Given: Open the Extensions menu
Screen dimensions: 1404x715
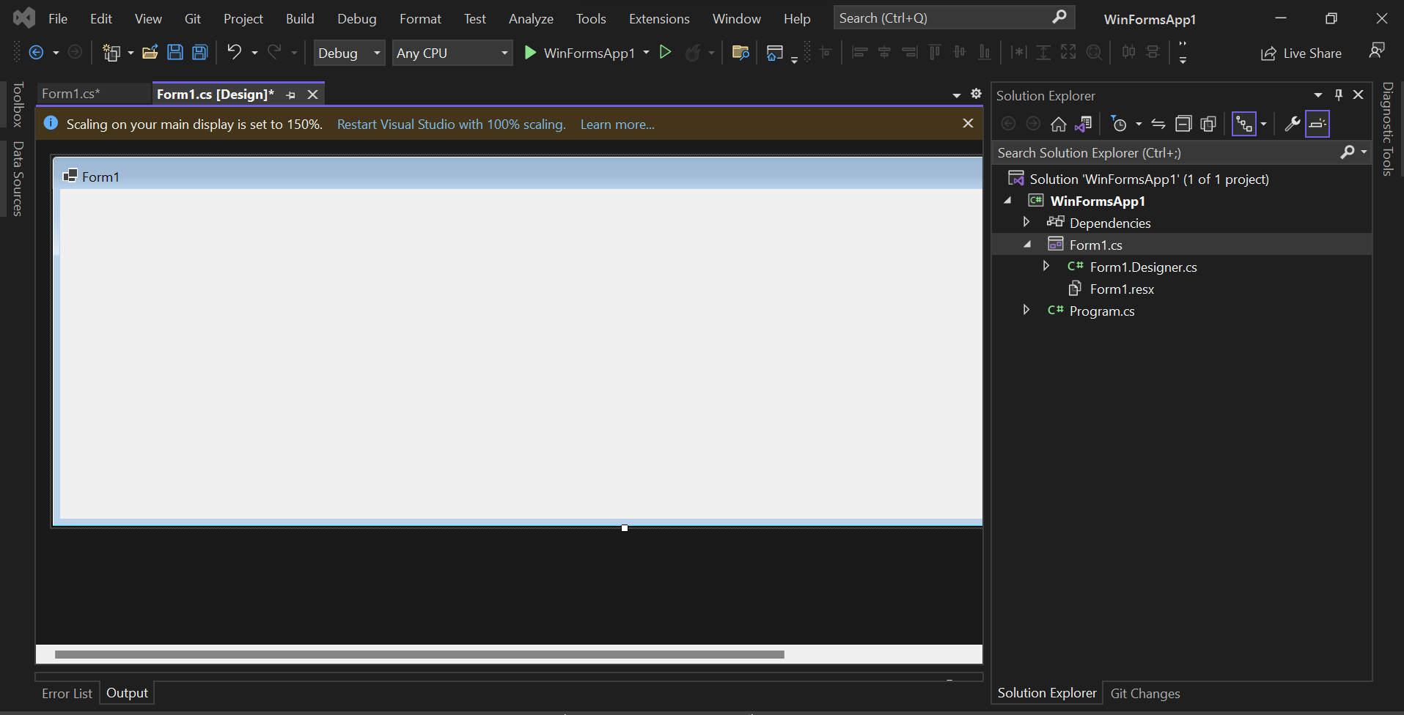Looking at the screenshot, I should [x=659, y=18].
